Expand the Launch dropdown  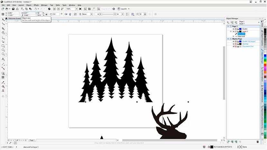[x=127, y=9]
